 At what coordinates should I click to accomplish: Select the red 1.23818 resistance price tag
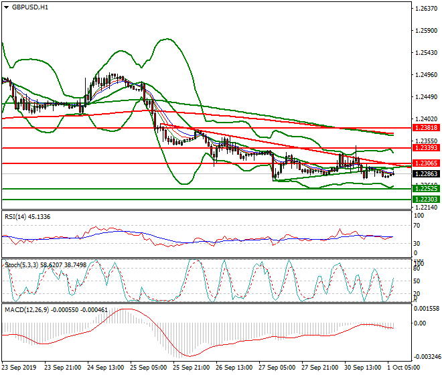(x=426, y=127)
